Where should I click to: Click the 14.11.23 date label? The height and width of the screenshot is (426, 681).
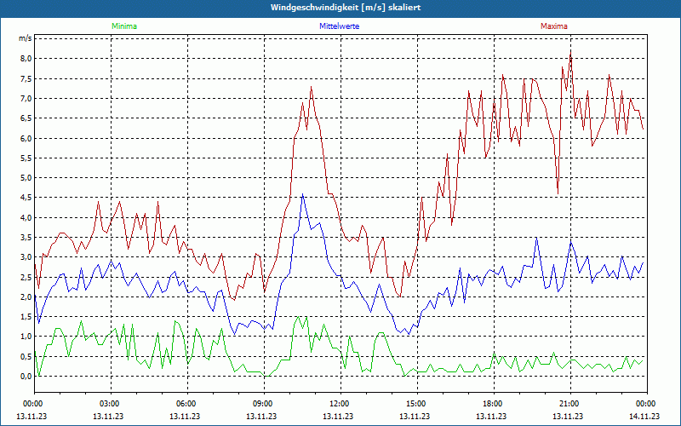pyautogui.click(x=644, y=416)
